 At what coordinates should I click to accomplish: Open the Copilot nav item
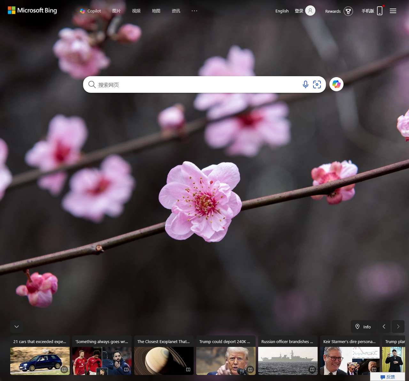click(x=90, y=11)
